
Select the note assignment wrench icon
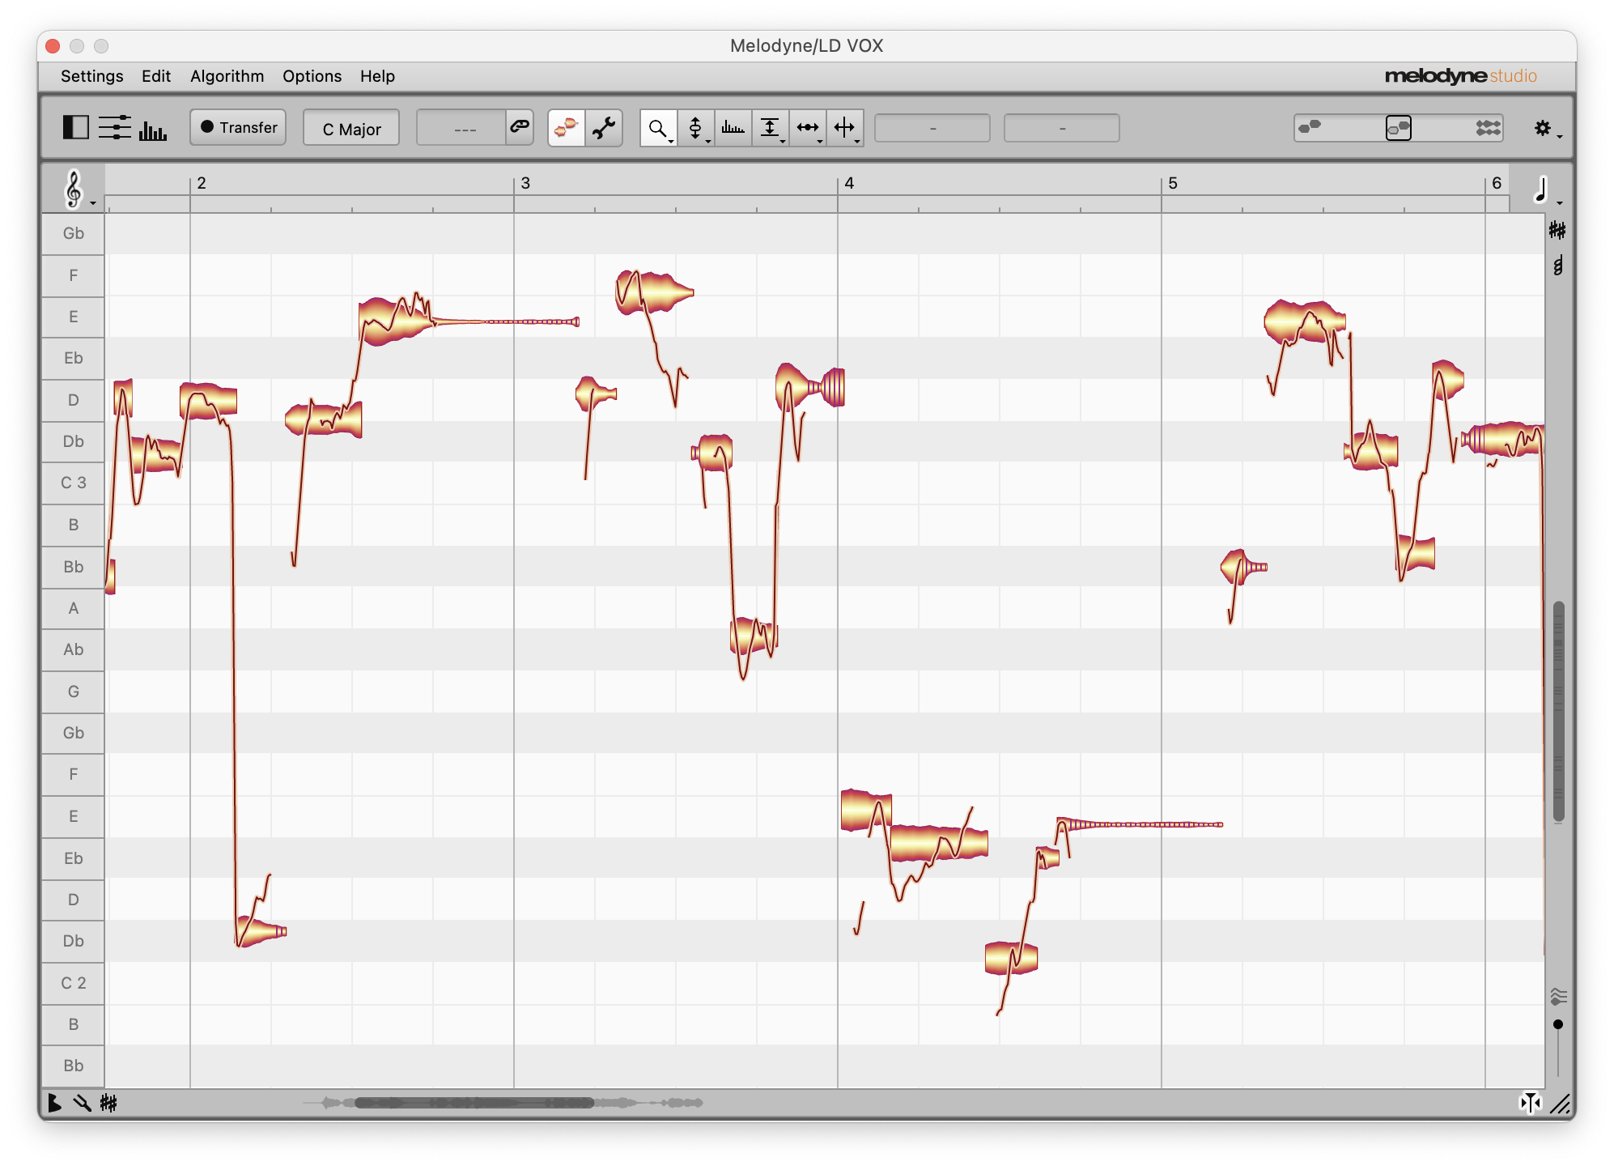click(604, 128)
